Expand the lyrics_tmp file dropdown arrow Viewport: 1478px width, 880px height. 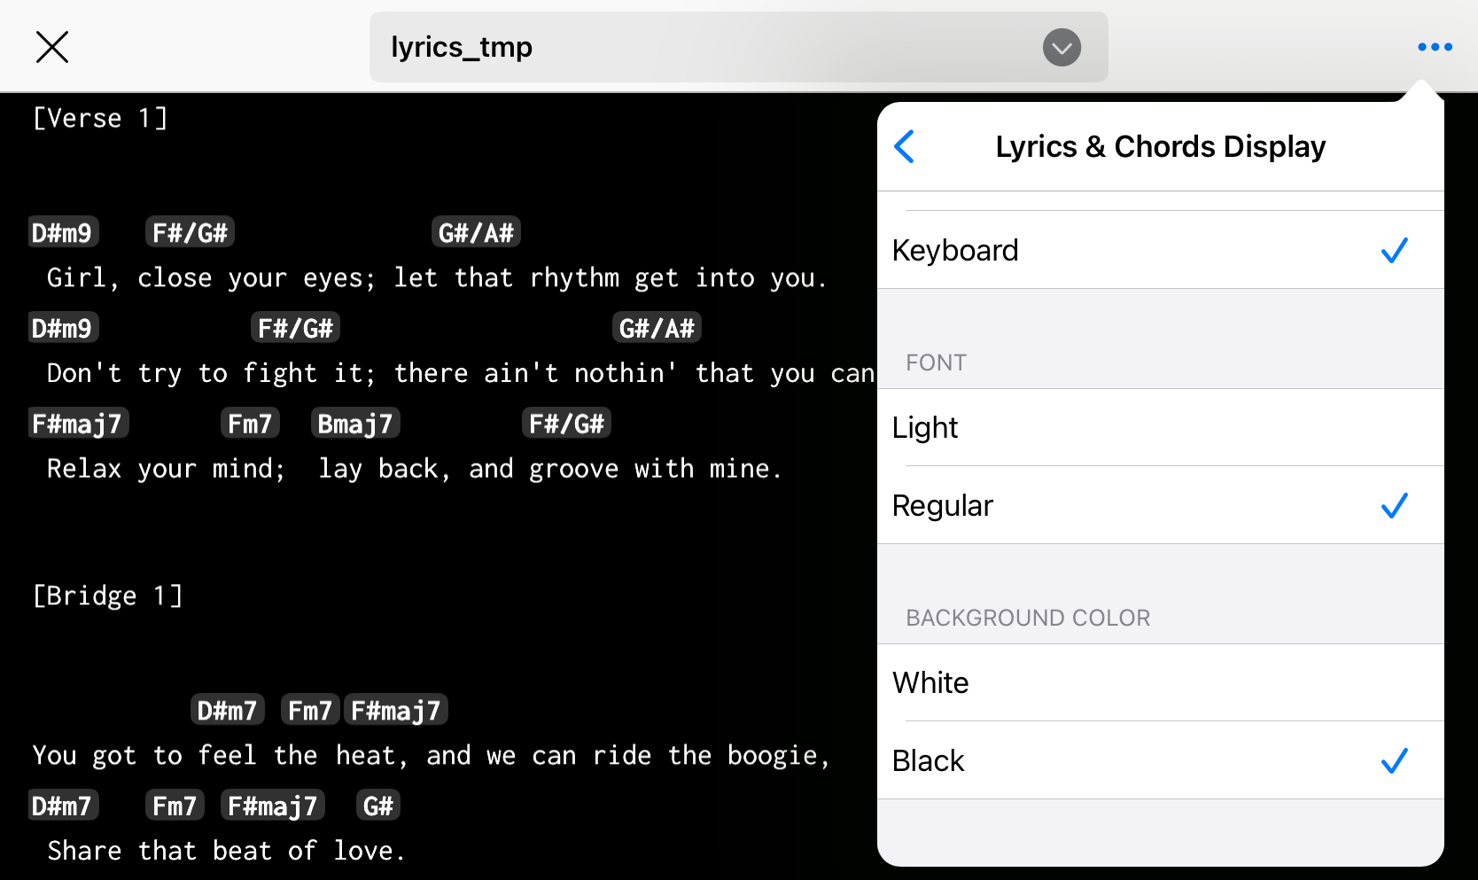pyautogui.click(x=1062, y=47)
